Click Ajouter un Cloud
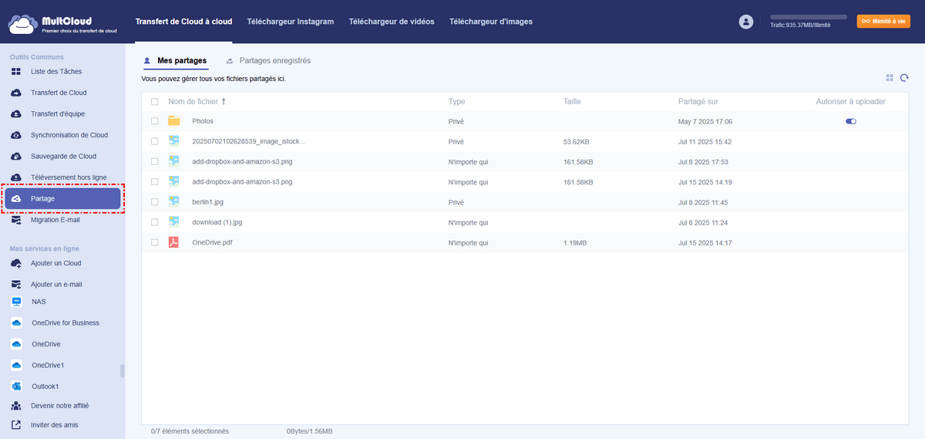Screen dimensions: 925x439 55,263
